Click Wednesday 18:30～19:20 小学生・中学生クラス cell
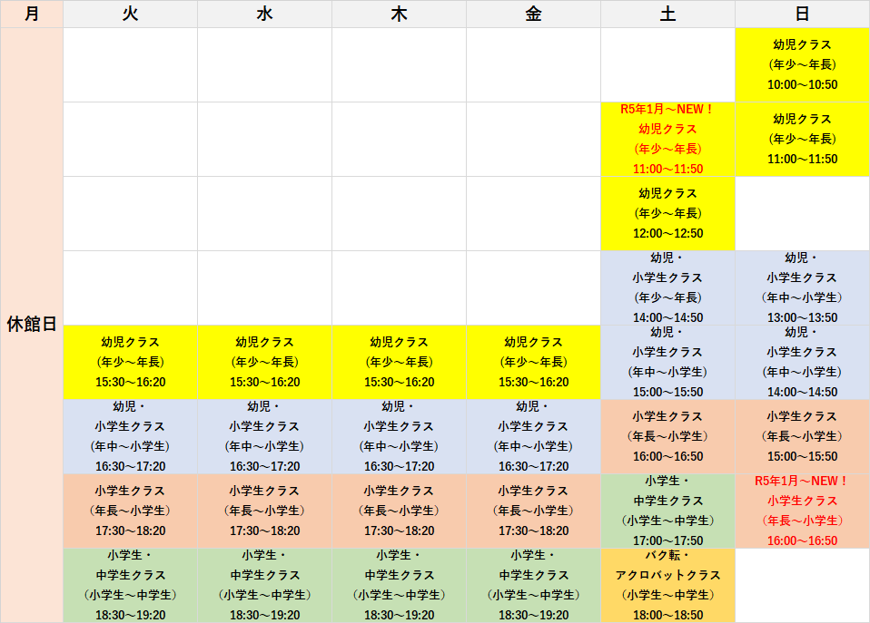The image size is (870, 623). coord(264,585)
